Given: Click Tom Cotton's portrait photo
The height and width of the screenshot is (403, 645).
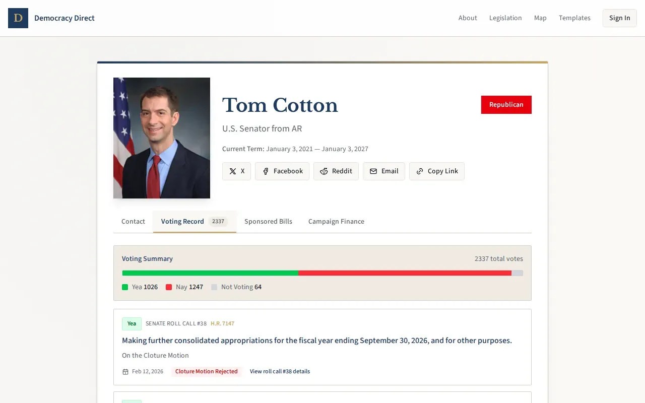Looking at the screenshot, I should point(162,138).
